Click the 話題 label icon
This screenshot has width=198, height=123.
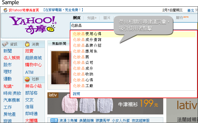point(54,120)
